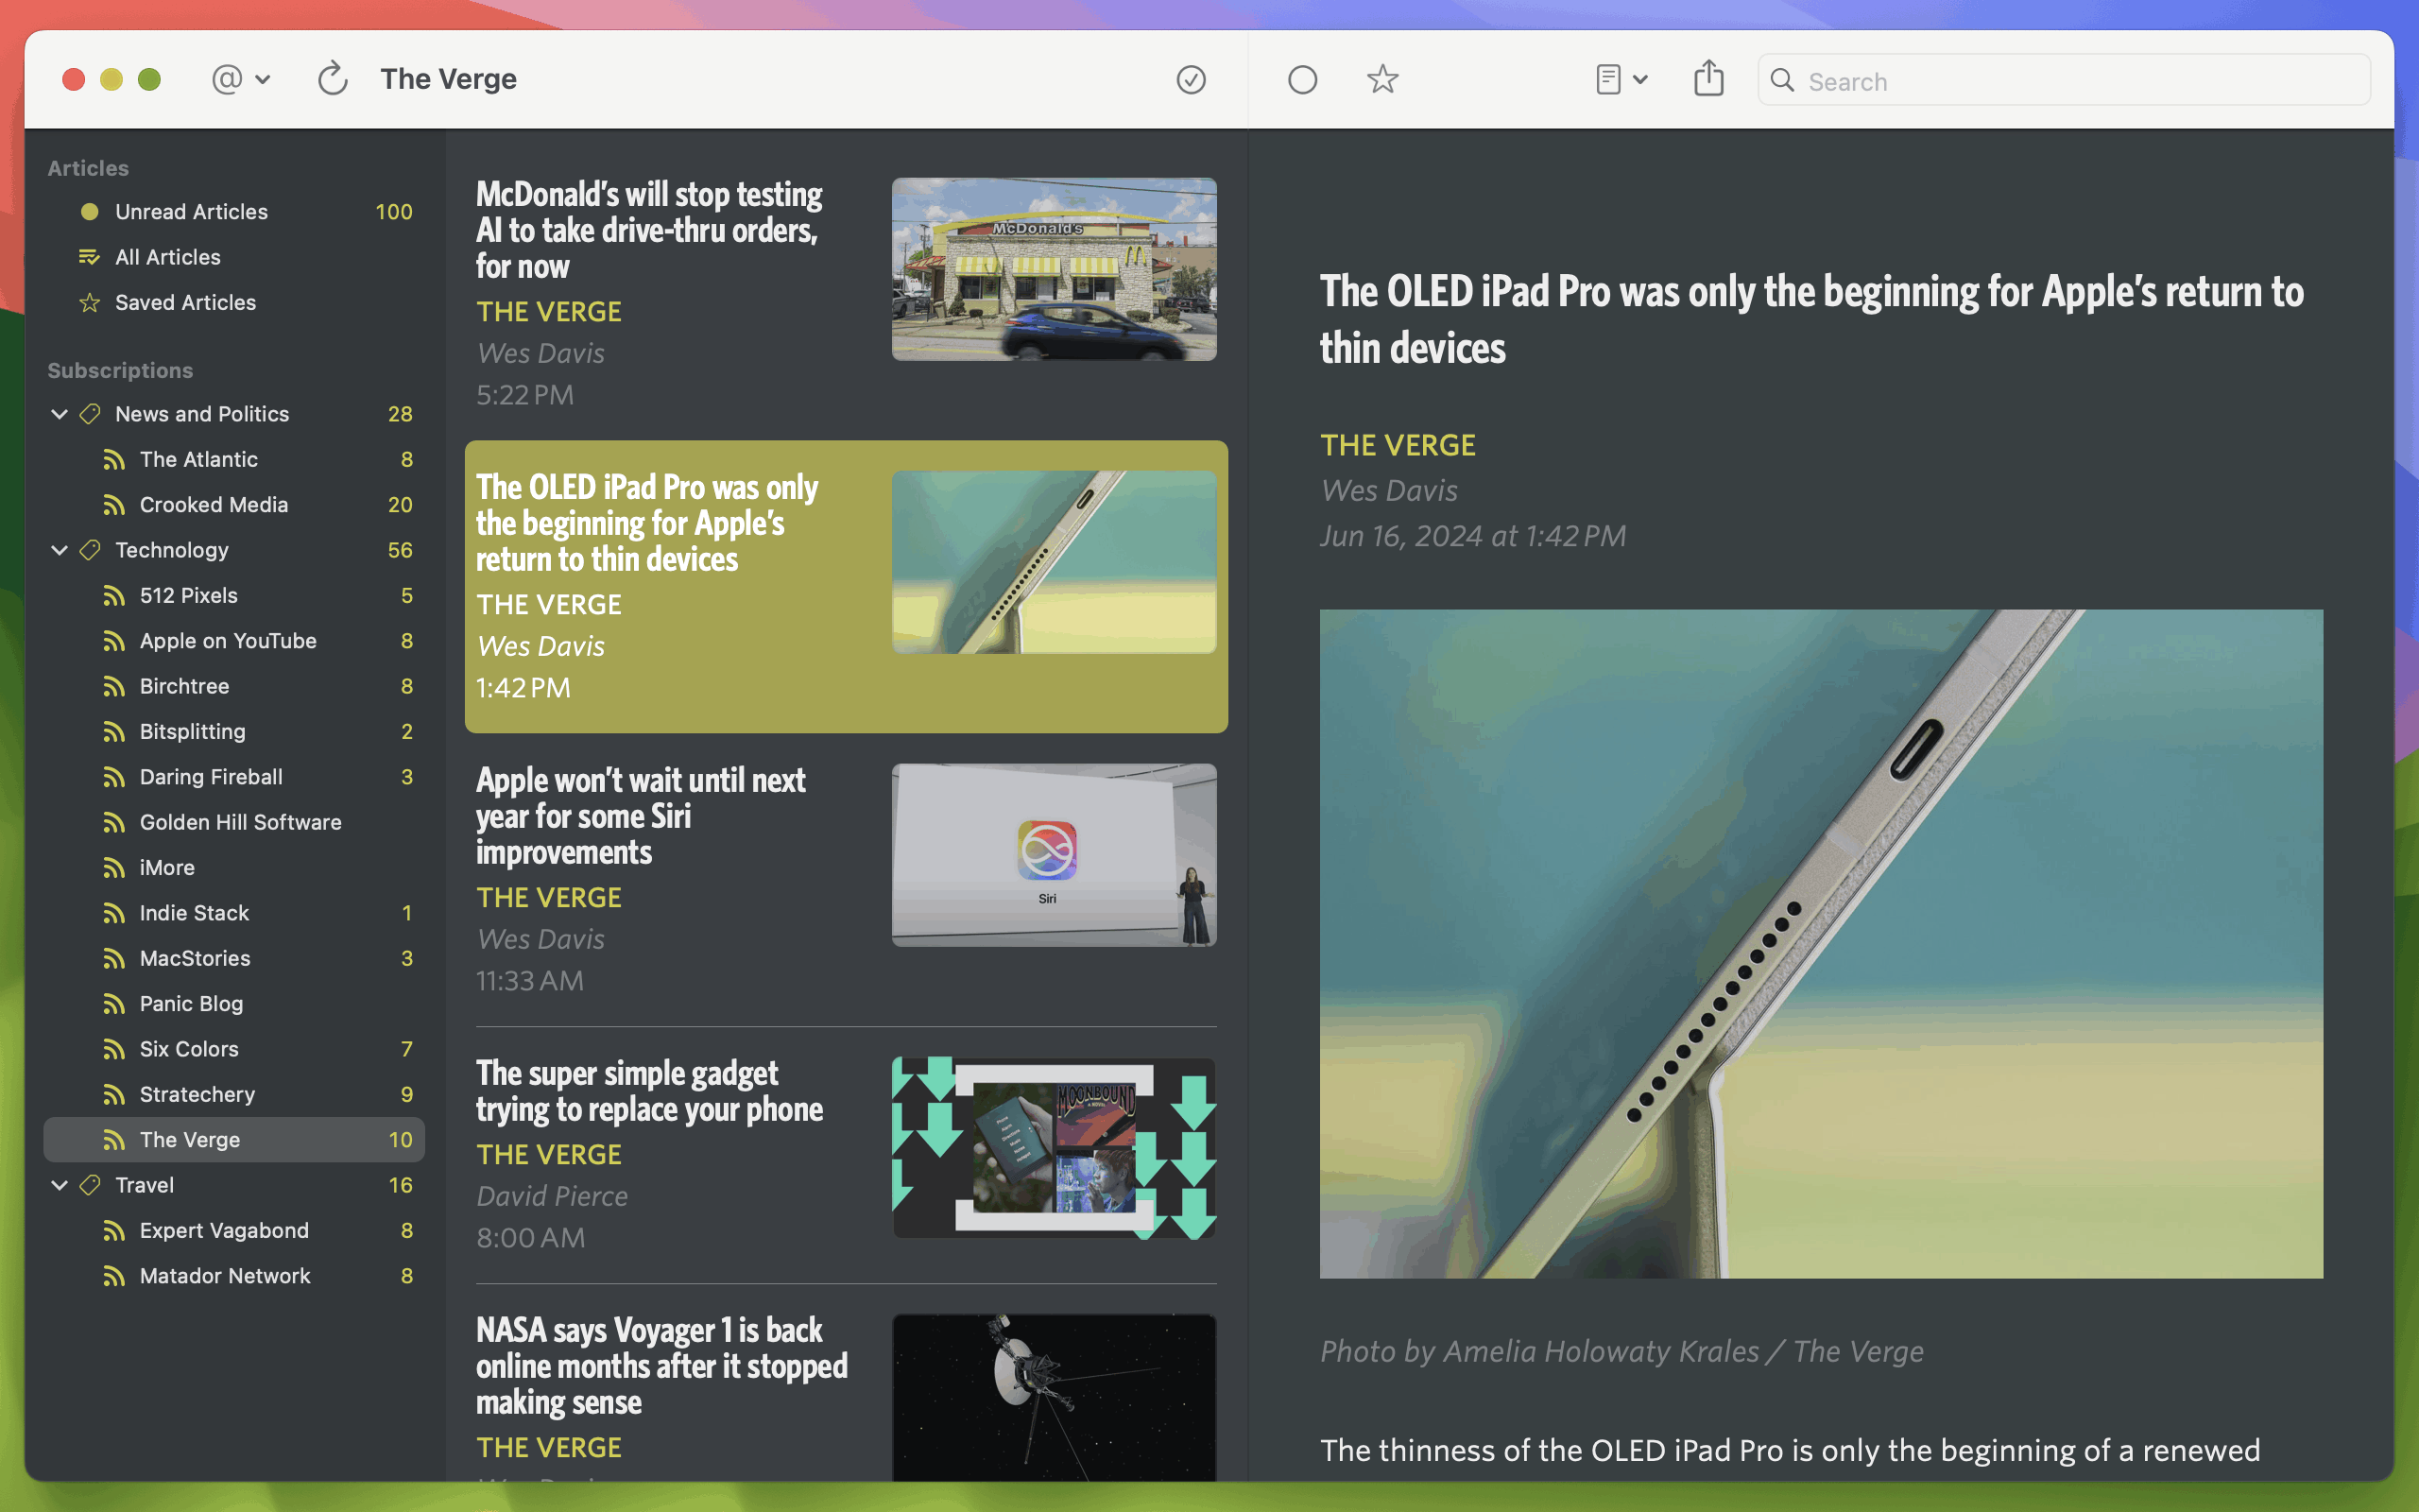
Task: Click the Unread Articles dot icon
Action: pyautogui.click(x=90, y=212)
